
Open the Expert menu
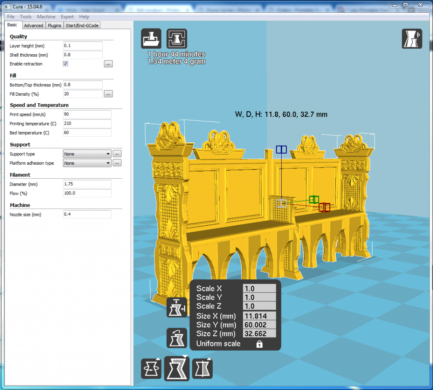pos(67,17)
